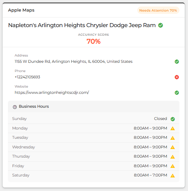Screen dimensions: 188x191
Task: Click the phone number +12242105693
Action: point(27,77)
